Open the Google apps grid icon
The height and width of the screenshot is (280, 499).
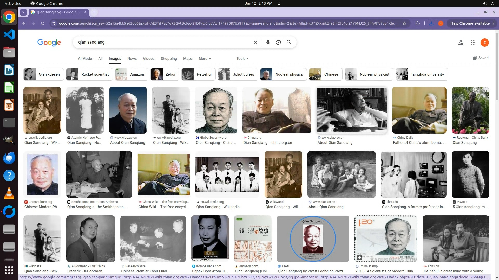473,43
